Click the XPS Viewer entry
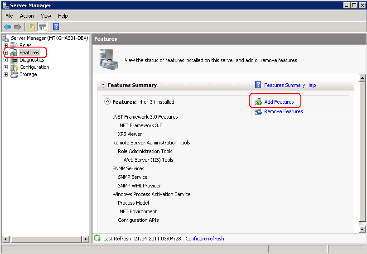The image size is (367, 254). point(130,134)
